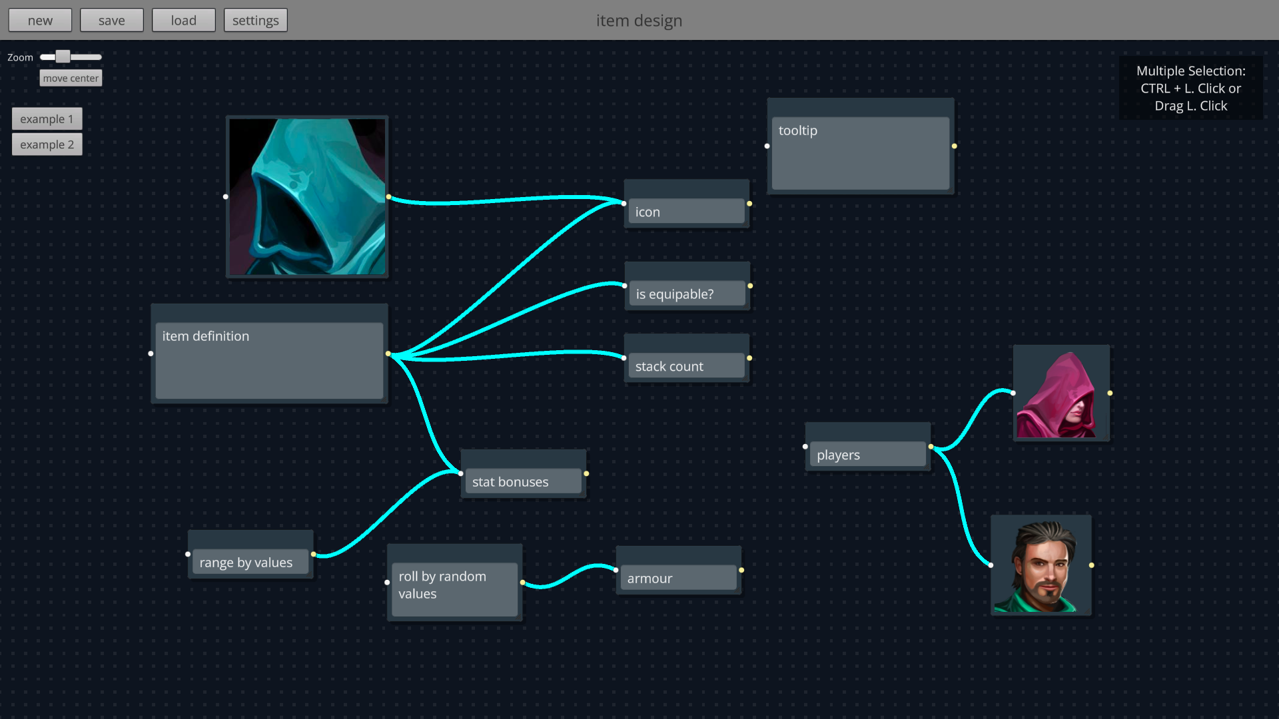The width and height of the screenshot is (1279, 719).
Task: Click the output port of armour node
Action: click(x=741, y=570)
